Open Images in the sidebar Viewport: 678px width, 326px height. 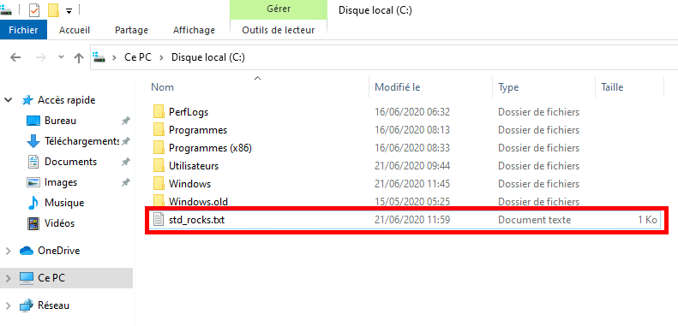[61, 182]
